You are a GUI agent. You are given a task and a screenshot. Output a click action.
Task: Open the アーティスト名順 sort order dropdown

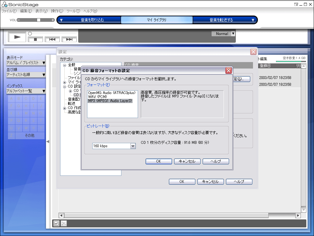26,75
